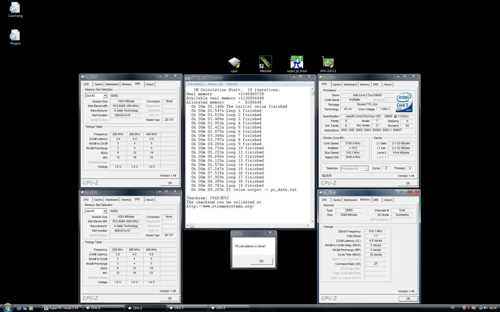Click the first CPU-Z taskbar button
The height and width of the screenshot is (312, 500).
click(x=103, y=308)
